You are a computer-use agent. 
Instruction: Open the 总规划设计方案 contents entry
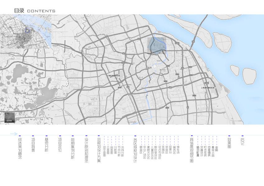coord(99,150)
